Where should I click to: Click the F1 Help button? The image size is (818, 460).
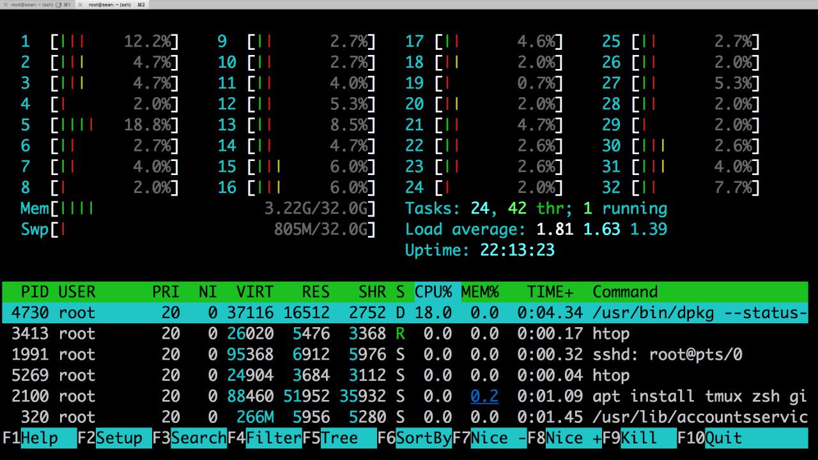coord(40,438)
